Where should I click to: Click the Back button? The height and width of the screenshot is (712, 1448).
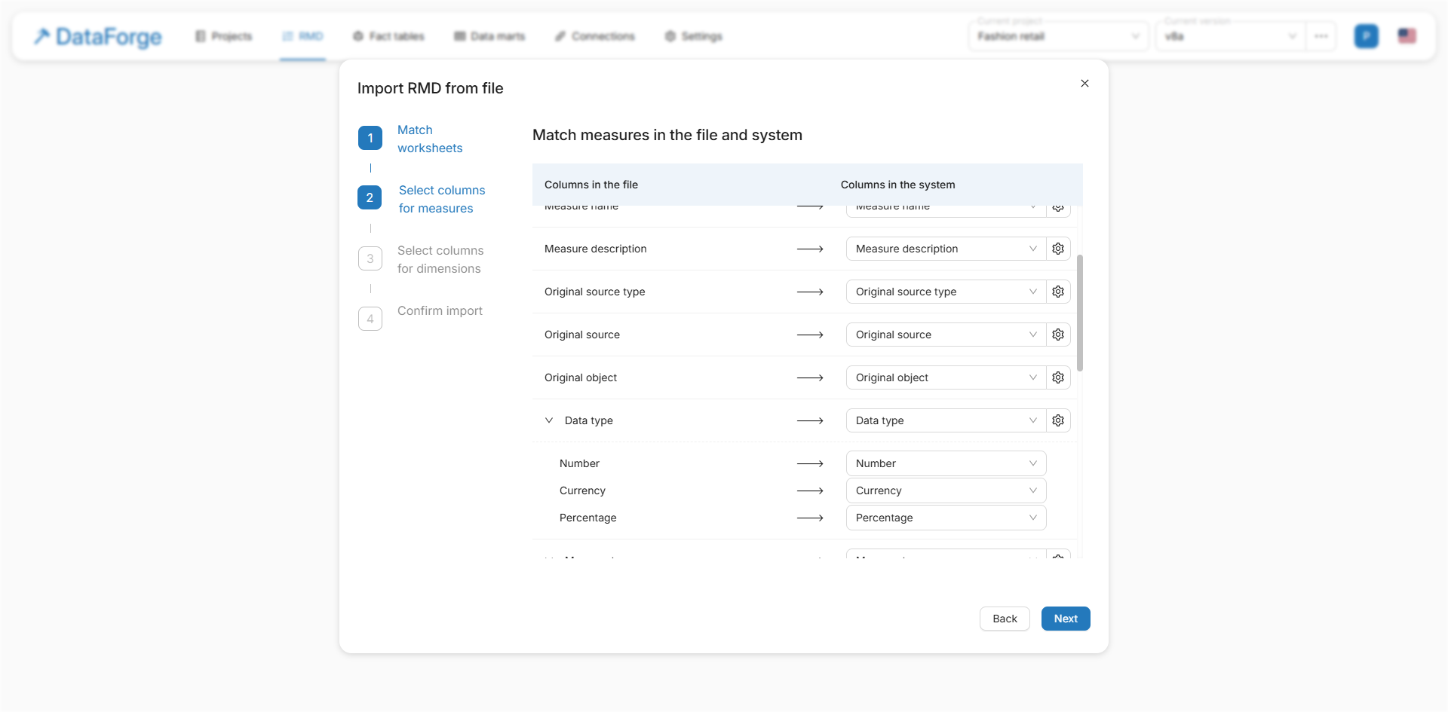[1005, 619]
